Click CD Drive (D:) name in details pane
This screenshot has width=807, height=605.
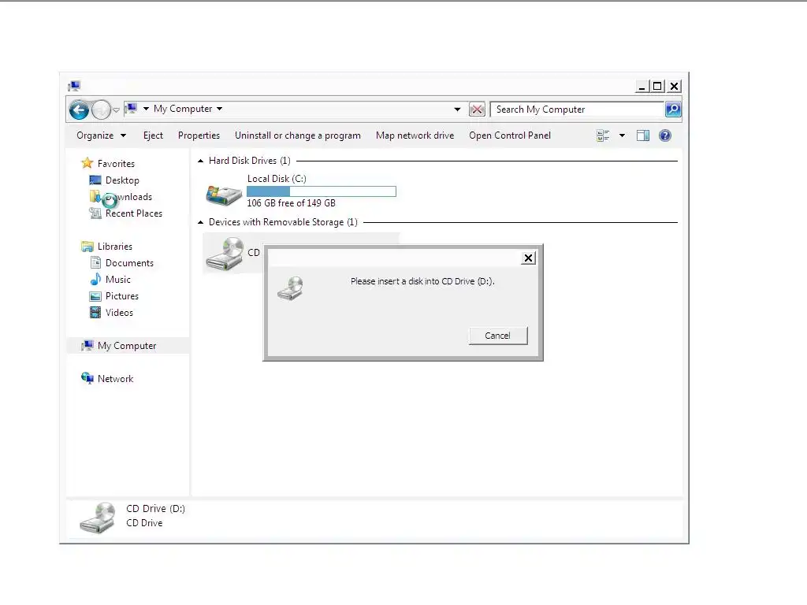pos(155,508)
